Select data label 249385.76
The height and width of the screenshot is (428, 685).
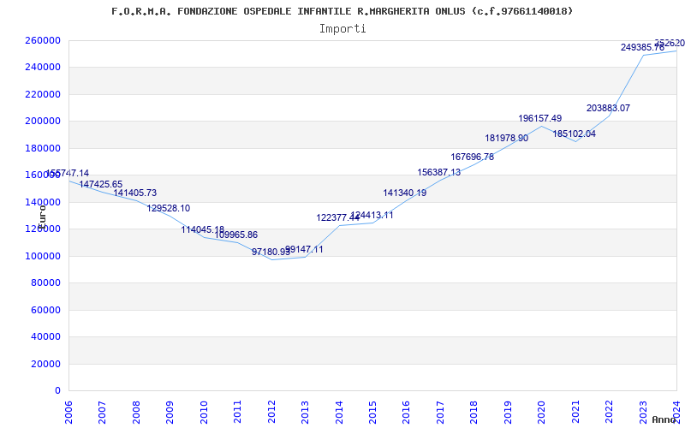(x=642, y=48)
